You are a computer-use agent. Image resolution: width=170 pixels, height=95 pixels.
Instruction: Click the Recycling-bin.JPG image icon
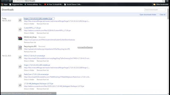coord(20,48)
